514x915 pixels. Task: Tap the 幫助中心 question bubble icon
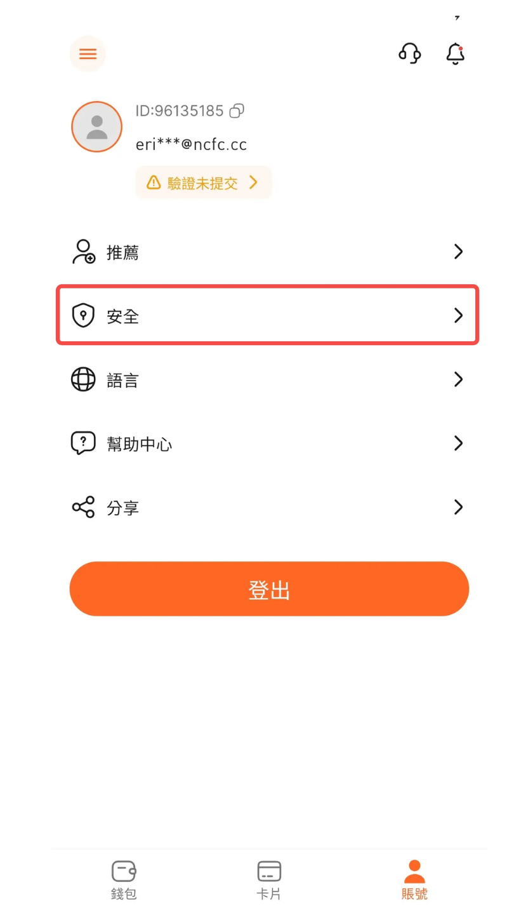pos(83,443)
